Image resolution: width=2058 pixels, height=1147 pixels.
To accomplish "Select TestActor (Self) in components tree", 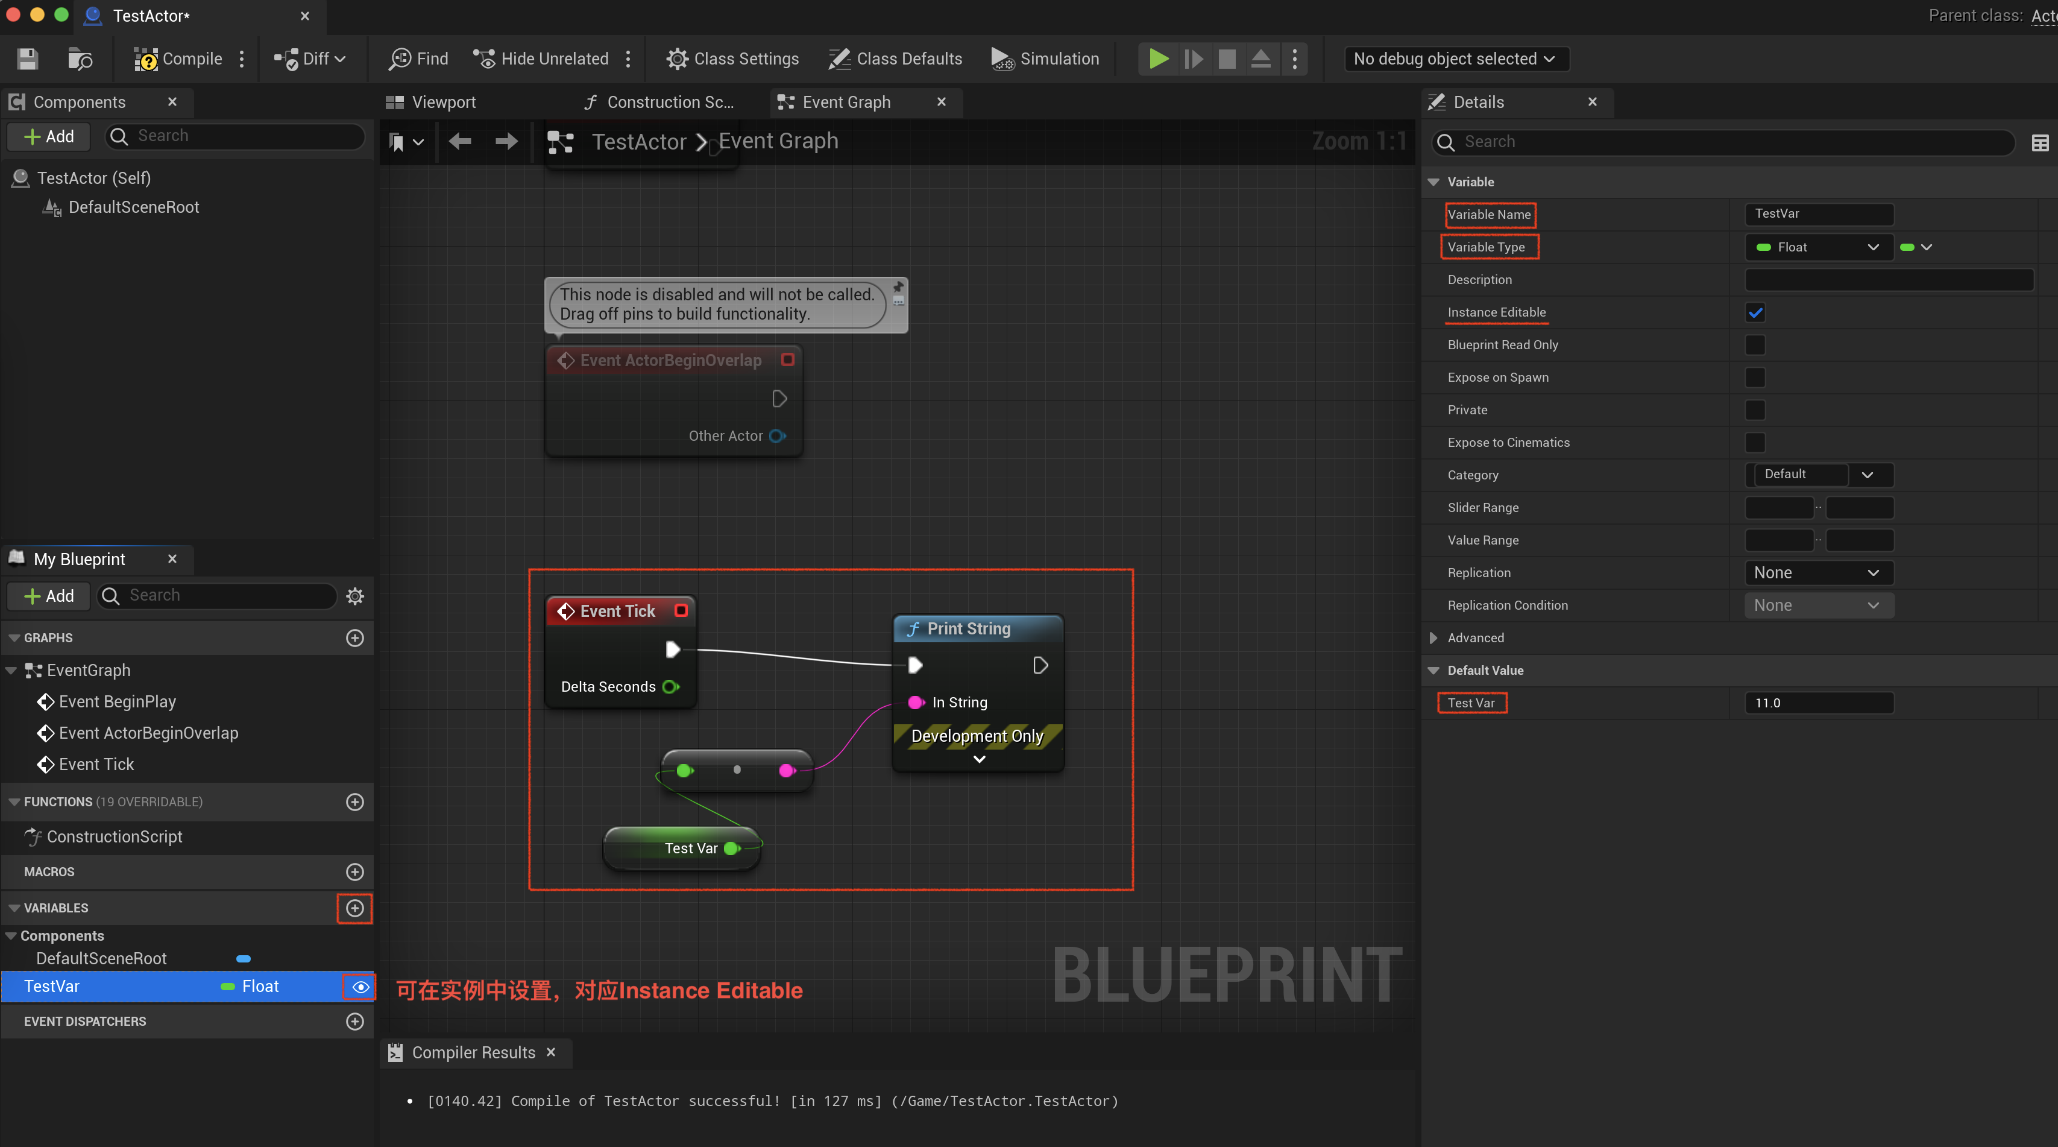I will [x=93, y=179].
